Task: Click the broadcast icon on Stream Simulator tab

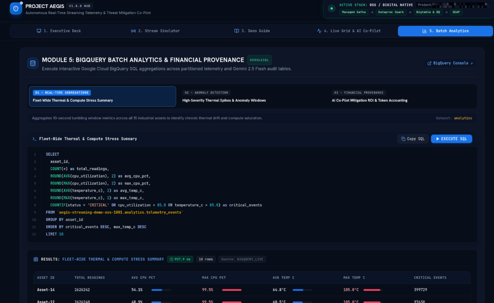Action: click(133, 31)
